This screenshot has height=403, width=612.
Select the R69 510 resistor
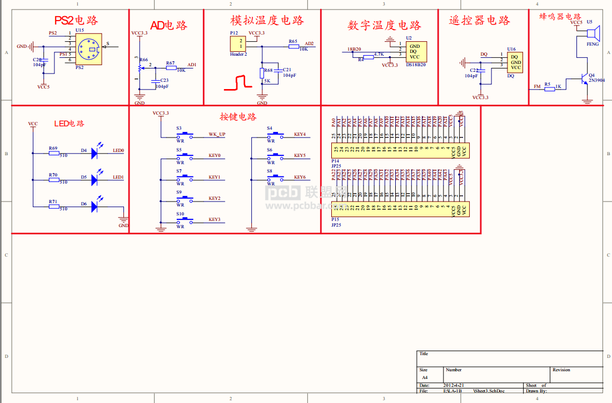point(54,153)
